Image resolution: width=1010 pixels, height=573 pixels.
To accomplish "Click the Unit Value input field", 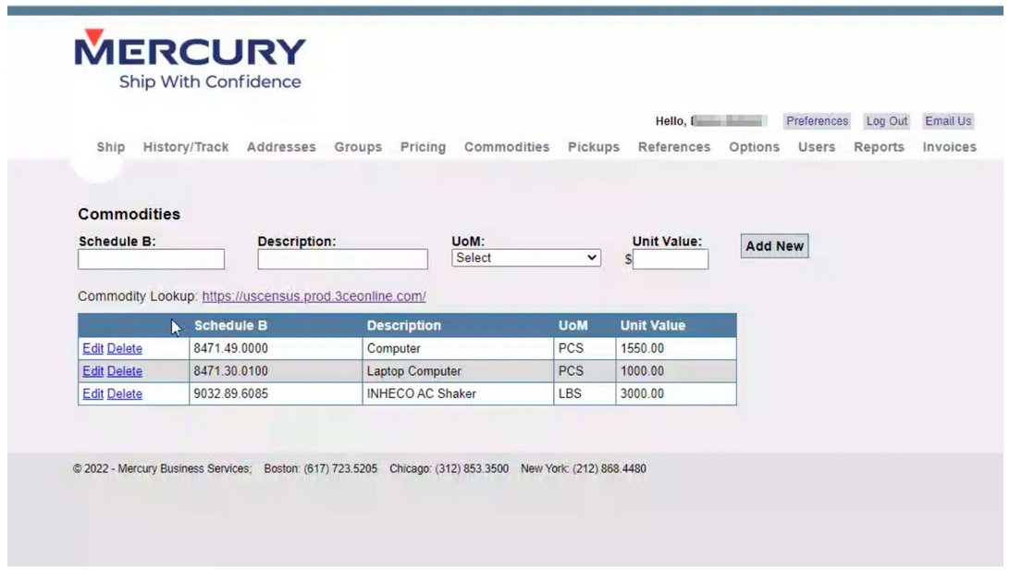I will (x=671, y=259).
